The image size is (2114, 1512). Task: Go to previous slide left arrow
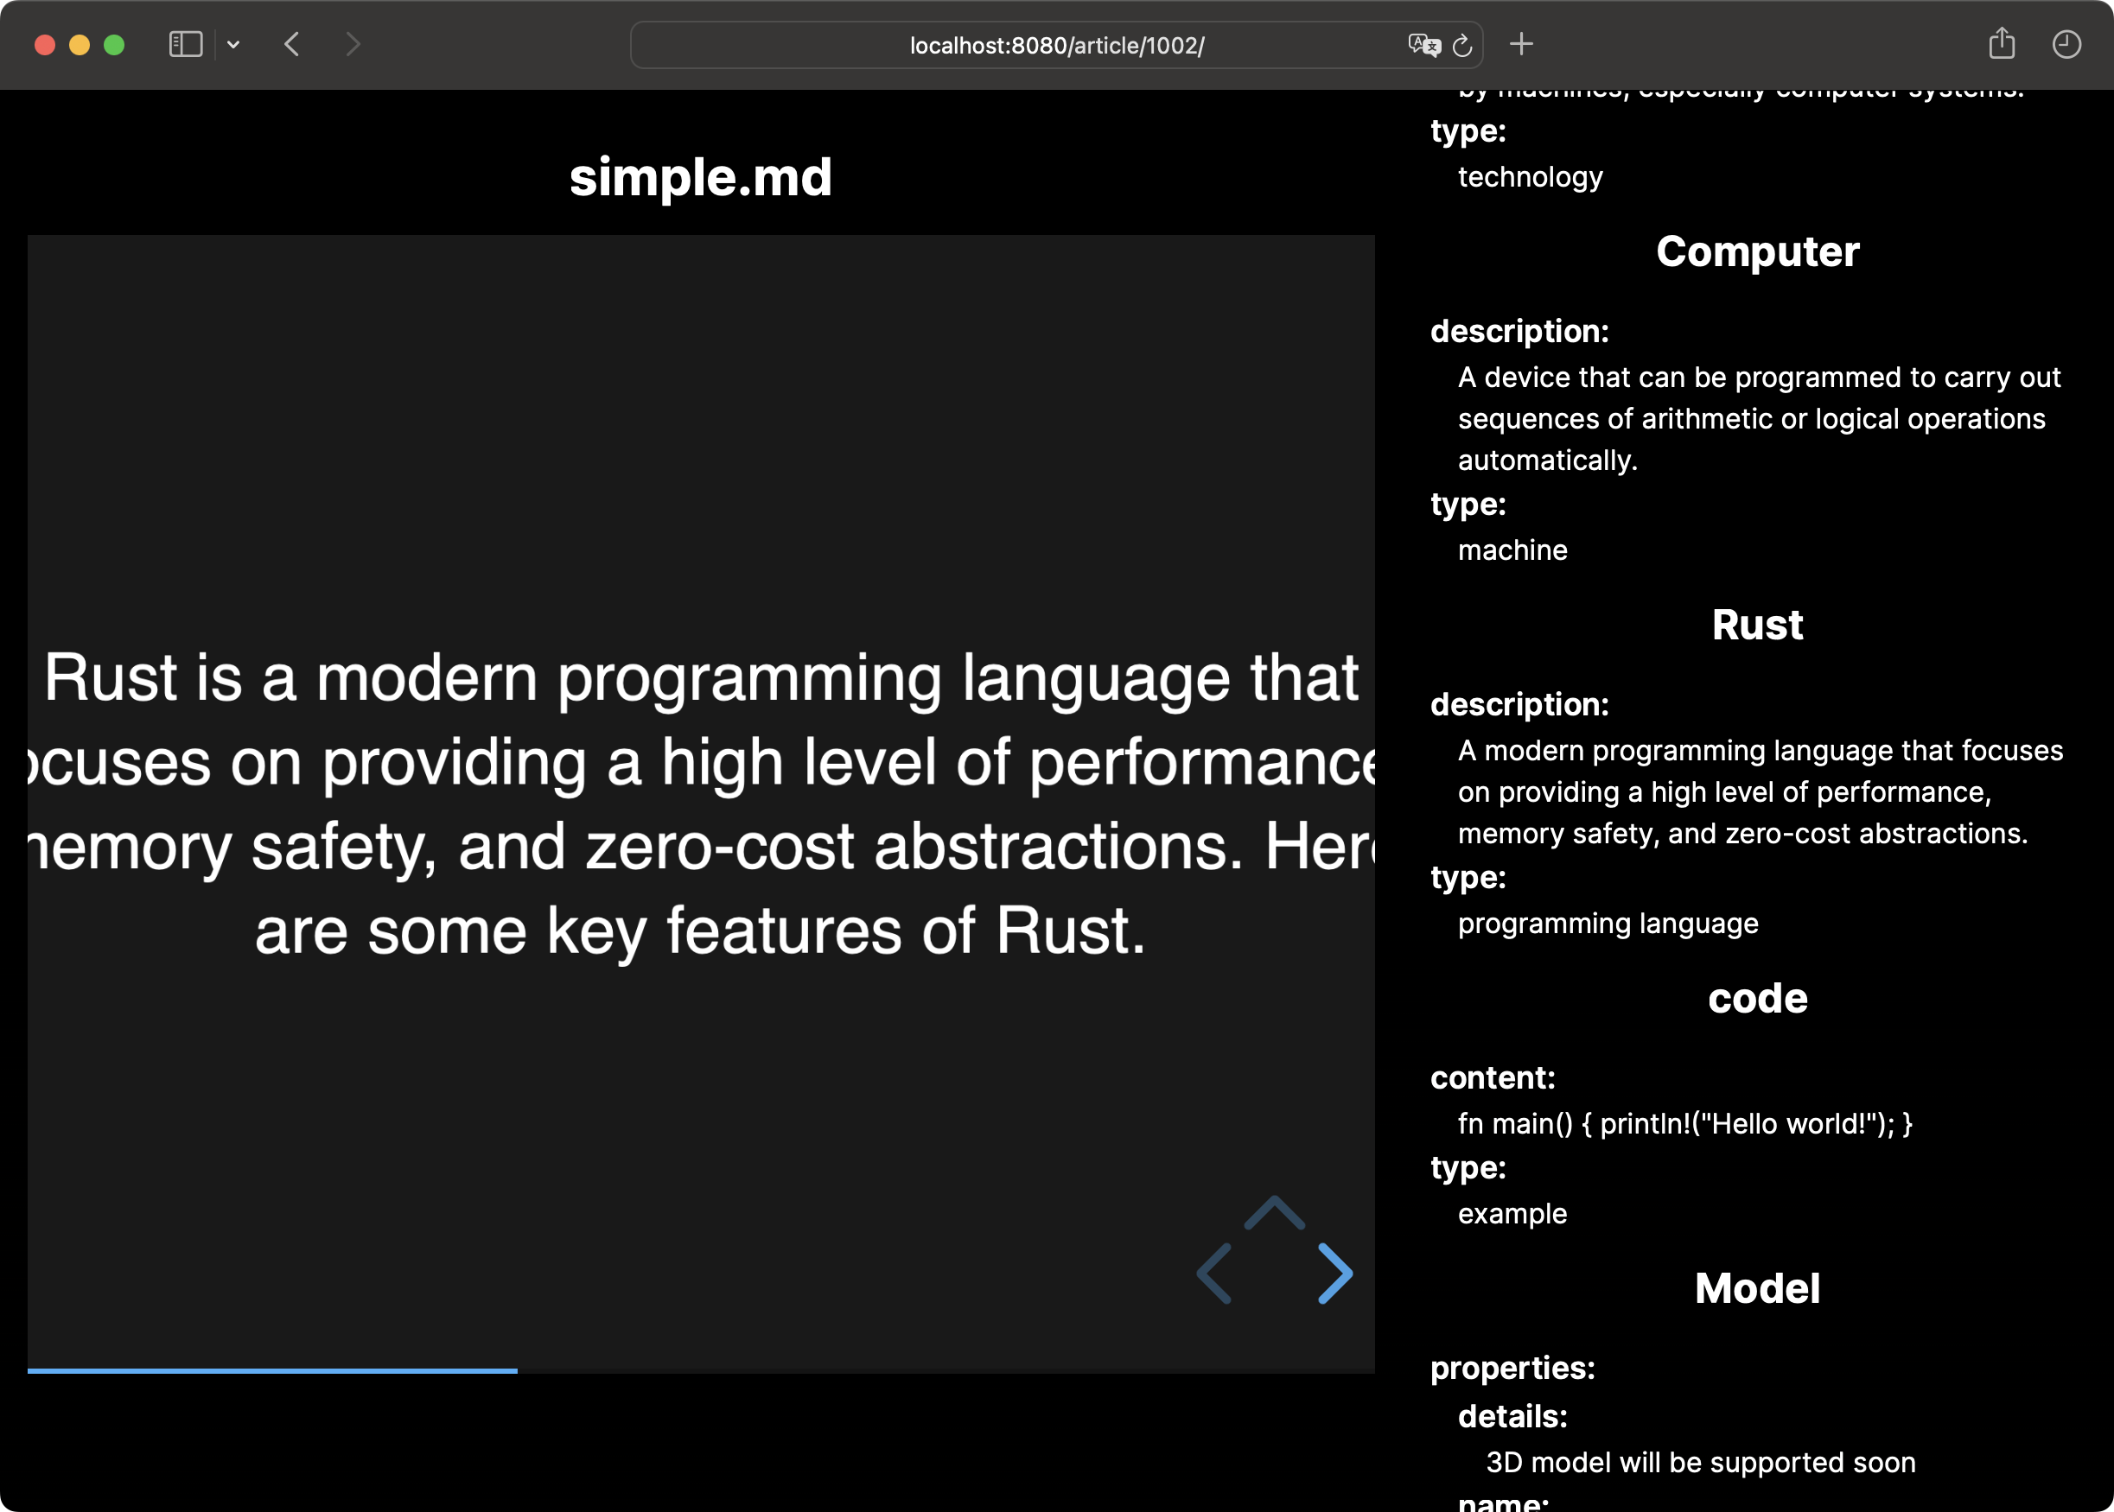1214,1274
